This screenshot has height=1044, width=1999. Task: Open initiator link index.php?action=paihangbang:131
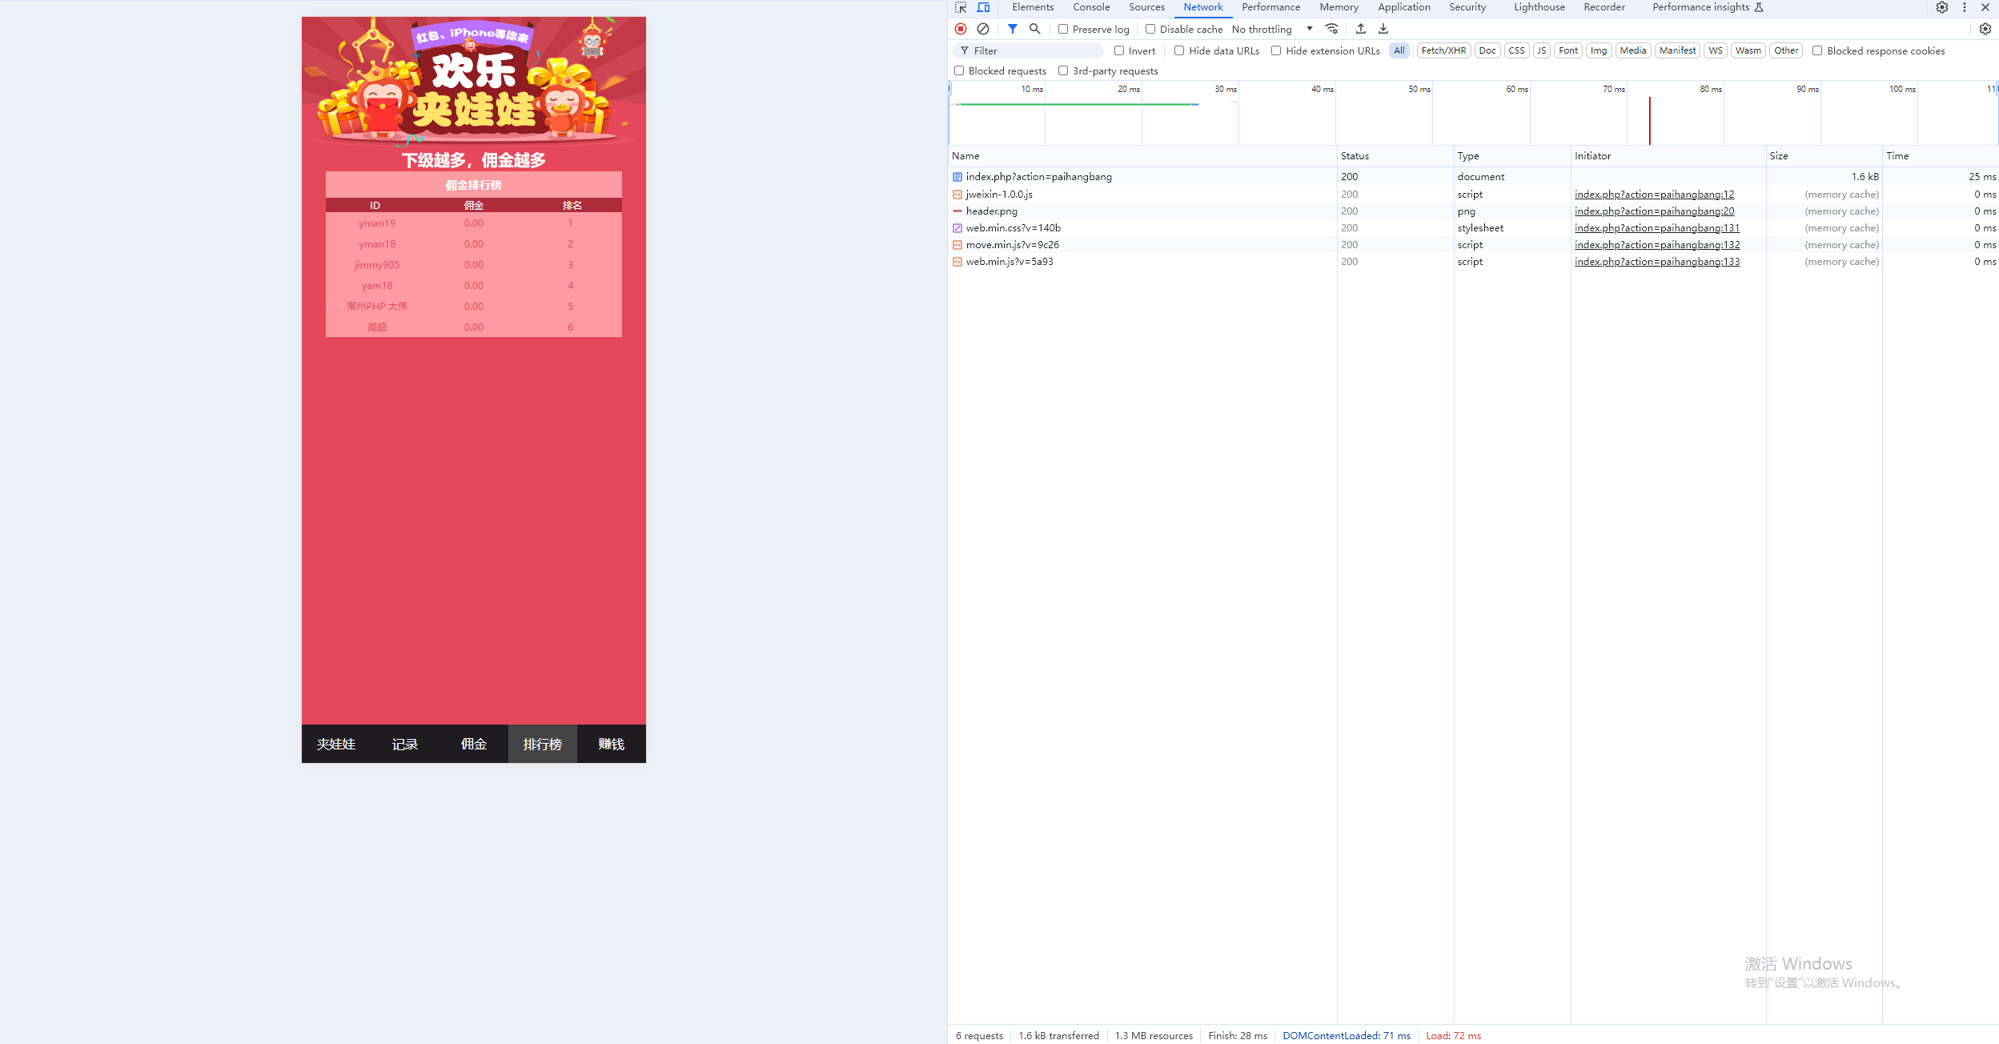(x=1657, y=228)
